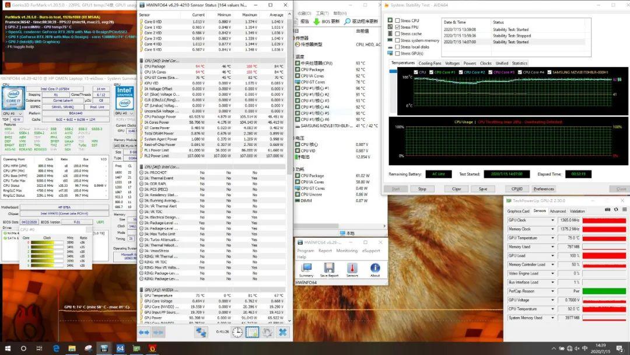Open Summary in HWiNFO64 toolbar
The height and width of the screenshot is (355, 630).
pyautogui.click(x=306, y=268)
